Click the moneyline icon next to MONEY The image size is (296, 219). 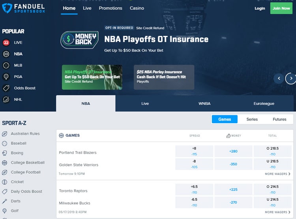tap(228, 136)
